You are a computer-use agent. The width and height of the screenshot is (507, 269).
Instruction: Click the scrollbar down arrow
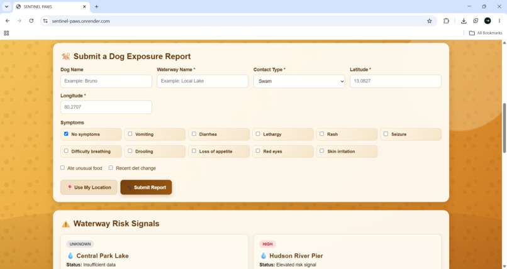(504, 266)
